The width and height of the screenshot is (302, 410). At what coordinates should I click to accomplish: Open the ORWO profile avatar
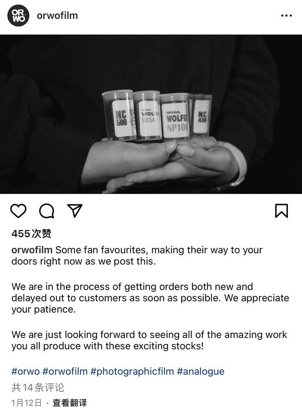coord(18,16)
